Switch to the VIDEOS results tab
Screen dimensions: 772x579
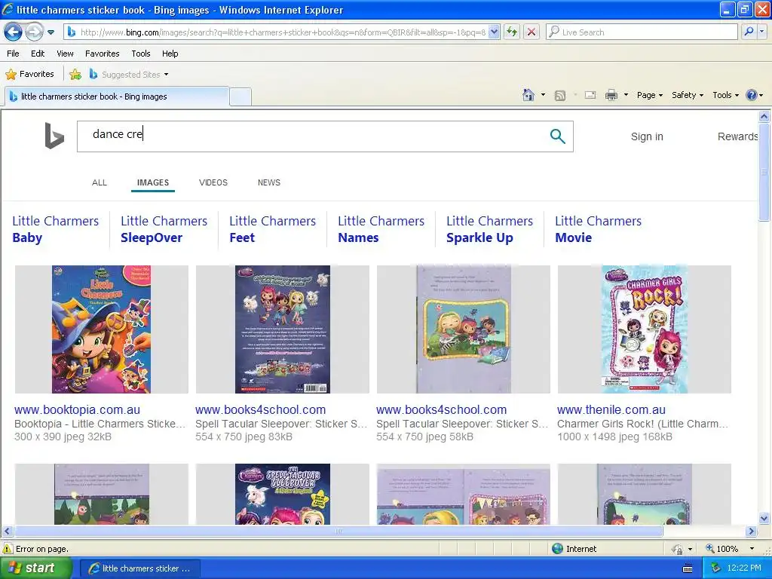coord(213,182)
